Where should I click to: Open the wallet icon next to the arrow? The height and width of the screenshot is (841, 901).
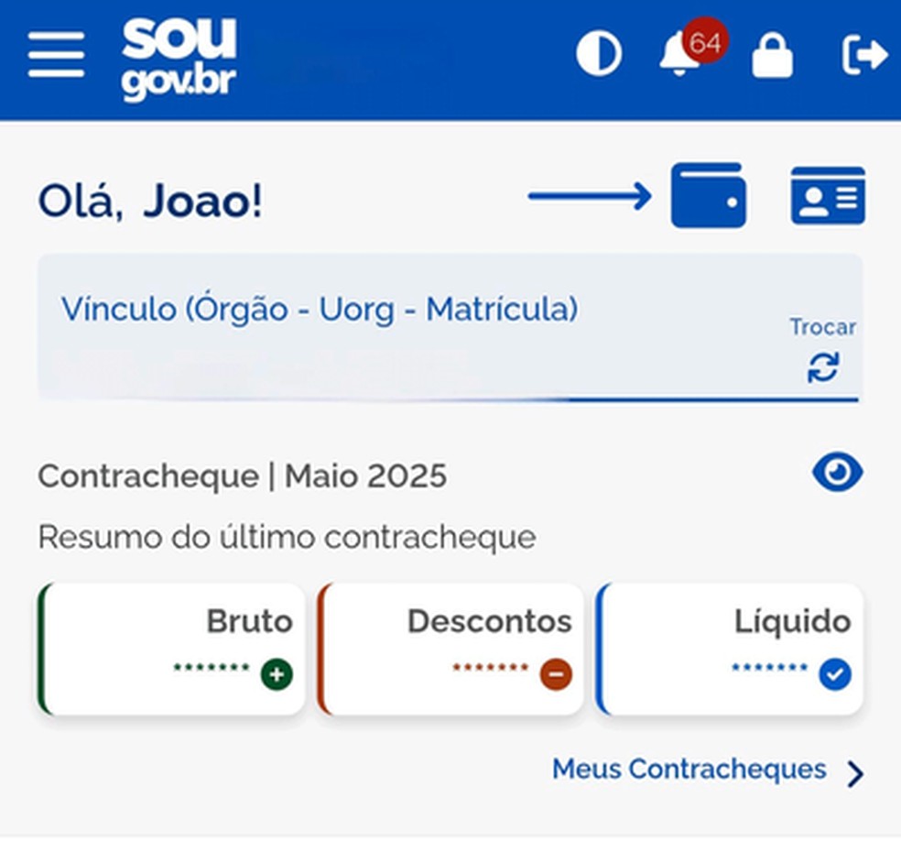click(x=707, y=194)
